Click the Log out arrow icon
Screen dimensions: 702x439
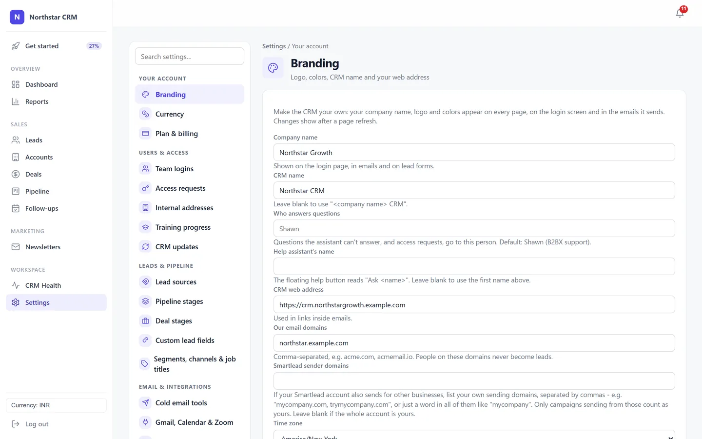[16, 424]
